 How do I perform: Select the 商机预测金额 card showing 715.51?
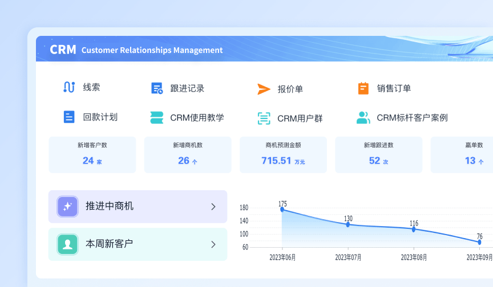point(283,155)
